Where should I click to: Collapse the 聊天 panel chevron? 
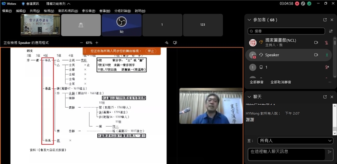point(249,97)
